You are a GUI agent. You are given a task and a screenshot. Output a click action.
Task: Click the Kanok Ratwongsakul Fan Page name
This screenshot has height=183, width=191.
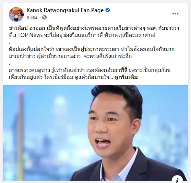pyautogui.click(x=65, y=10)
